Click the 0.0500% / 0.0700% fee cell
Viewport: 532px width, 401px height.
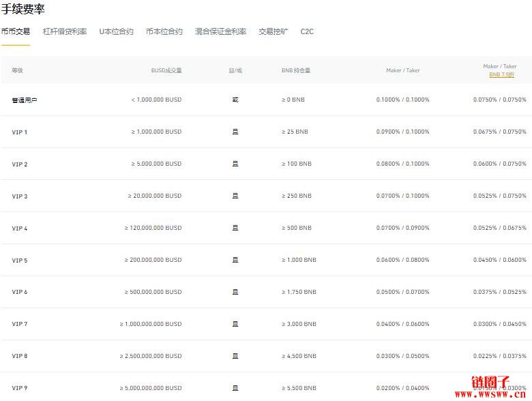(402, 292)
